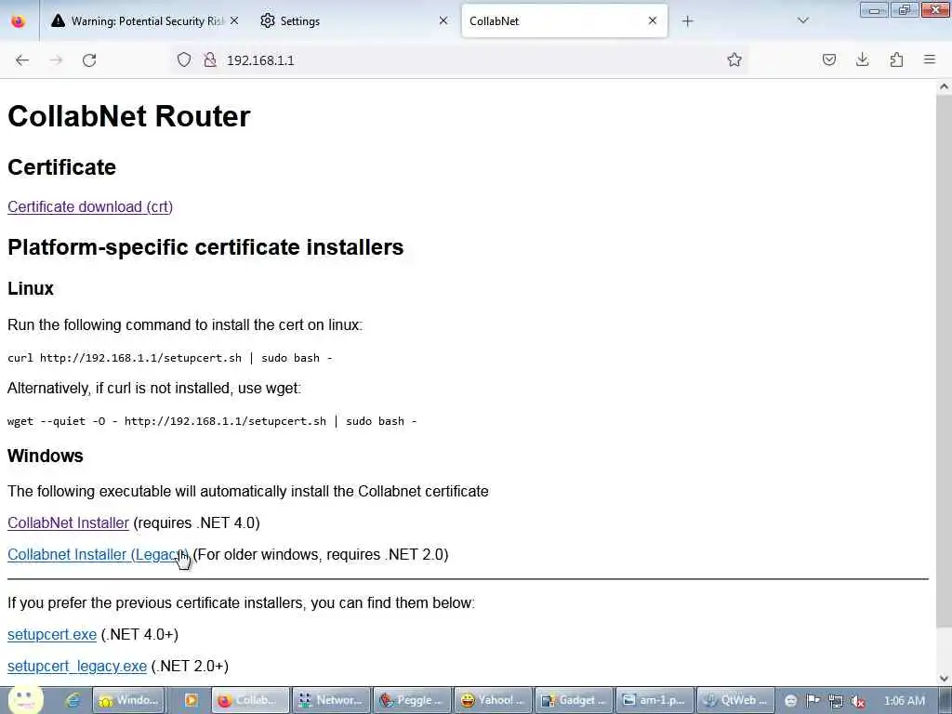Click the Action Center flag tray icon
952x714 pixels.
813,701
